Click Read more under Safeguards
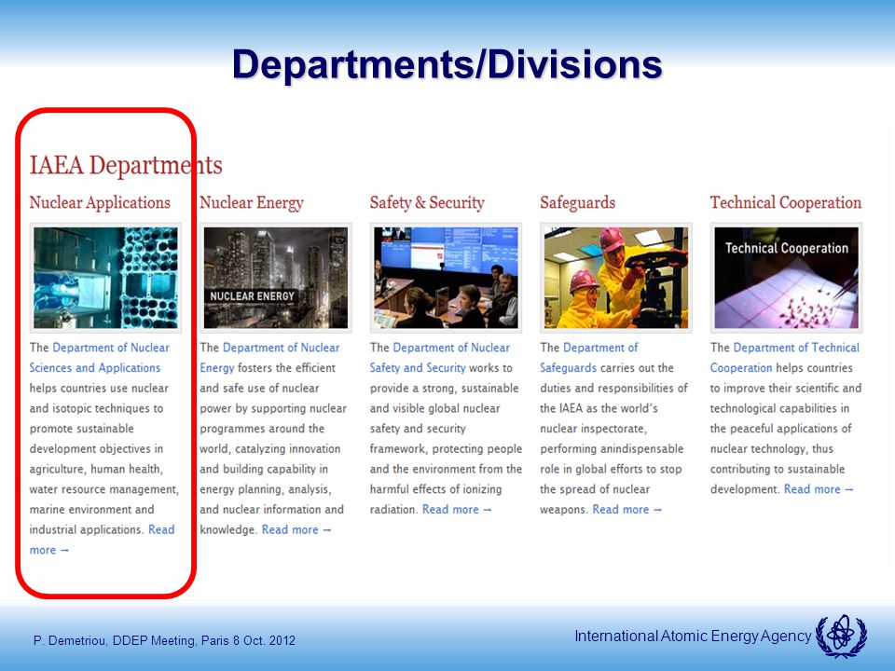895x671 pixels. (626, 510)
